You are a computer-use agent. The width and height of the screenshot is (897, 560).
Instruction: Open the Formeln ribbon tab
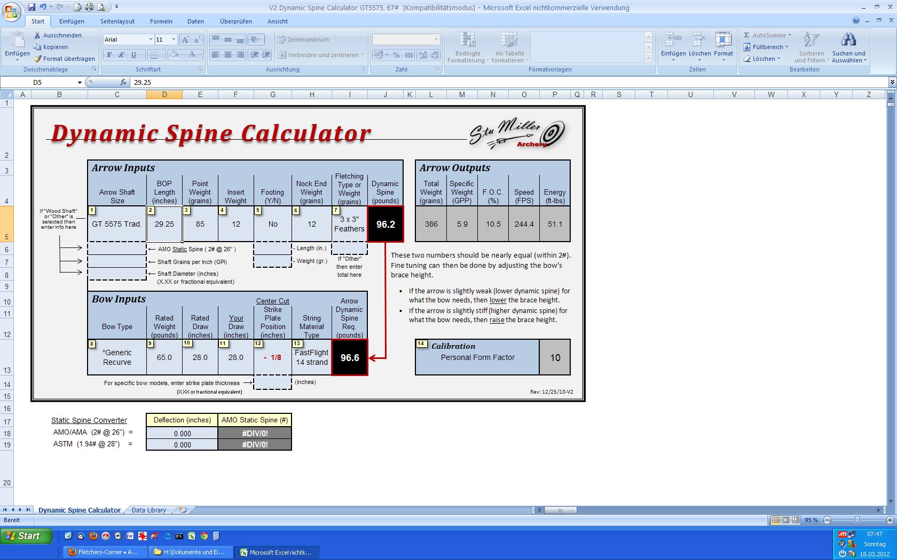pyautogui.click(x=161, y=21)
